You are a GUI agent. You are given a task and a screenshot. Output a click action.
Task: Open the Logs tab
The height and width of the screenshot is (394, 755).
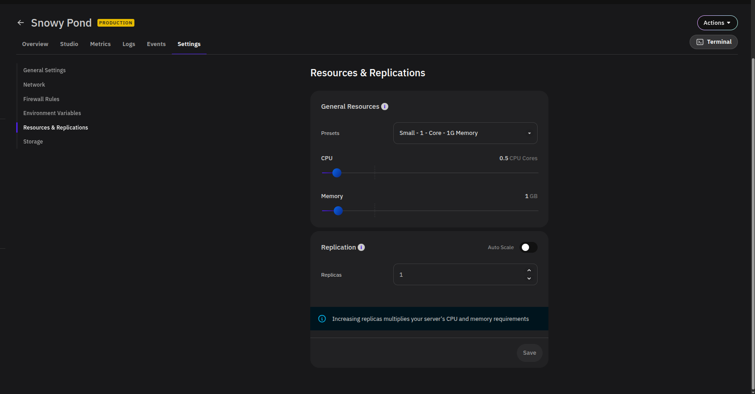(129, 44)
